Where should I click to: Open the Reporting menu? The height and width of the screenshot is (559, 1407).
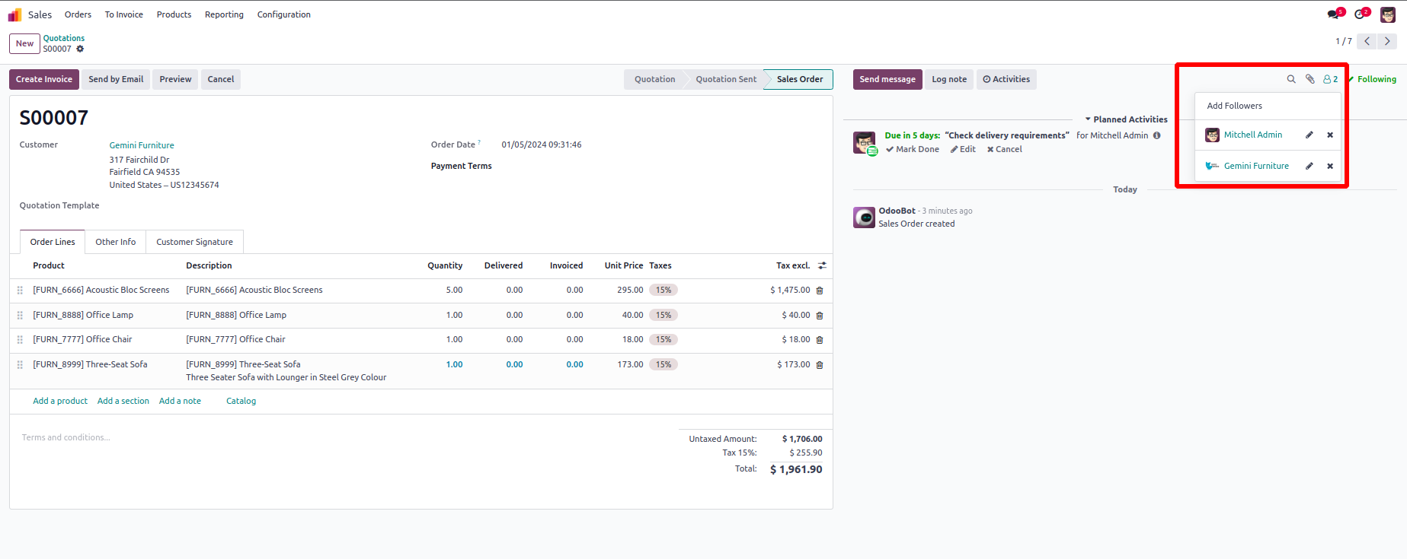point(224,14)
